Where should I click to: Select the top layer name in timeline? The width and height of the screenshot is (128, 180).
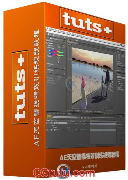[x=61, y=123]
